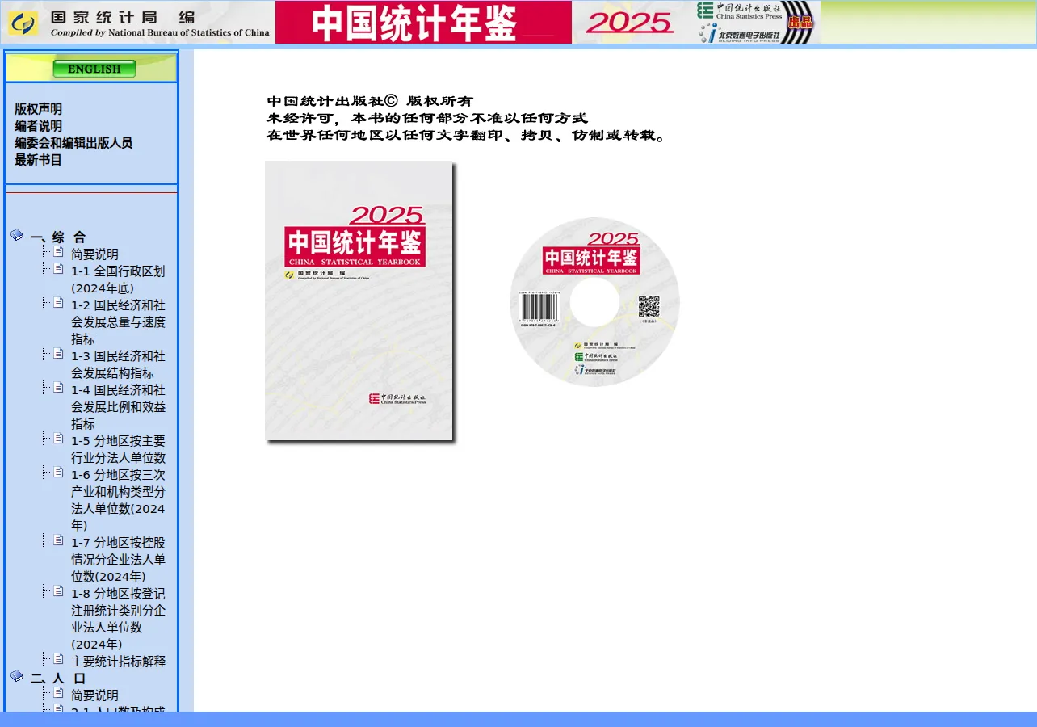The height and width of the screenshot is (727, 1037).
Task: Click the 2025 yearbook CD disc image
Action: (594, 301)
